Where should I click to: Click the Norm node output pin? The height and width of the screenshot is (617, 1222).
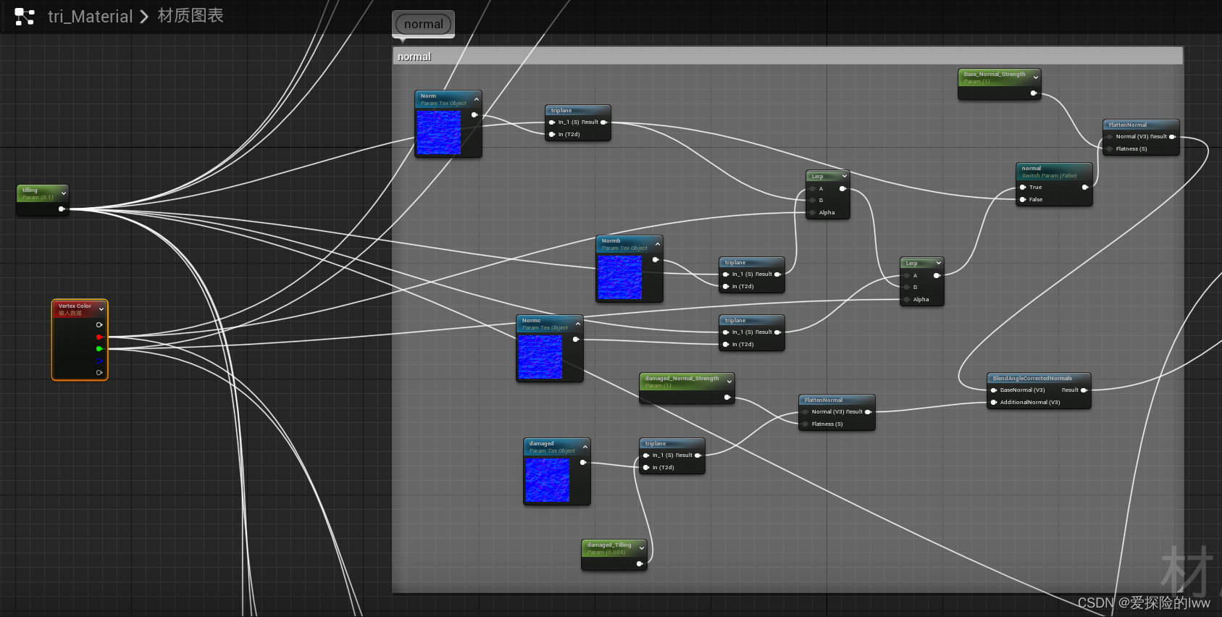click(x=474, y=115)
